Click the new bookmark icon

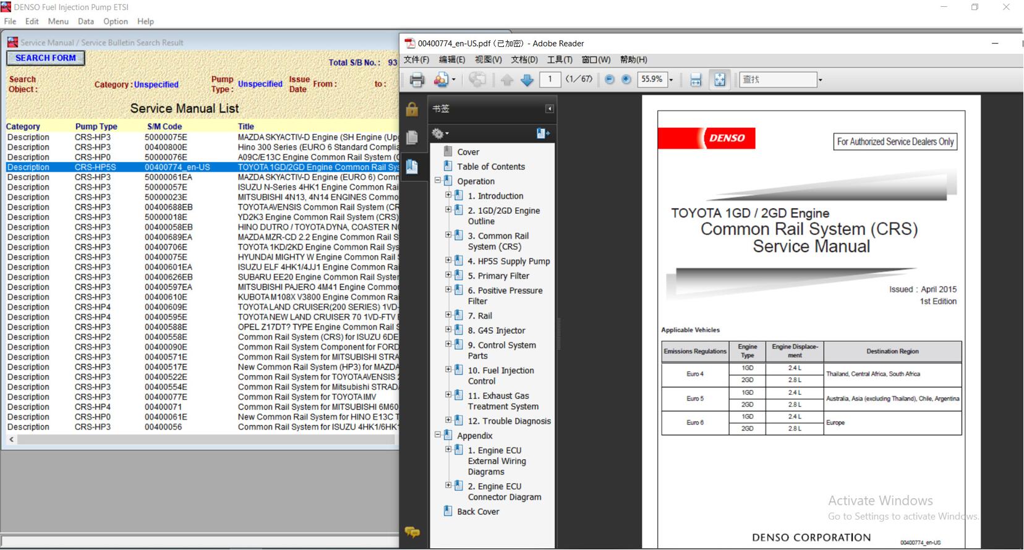543,133
